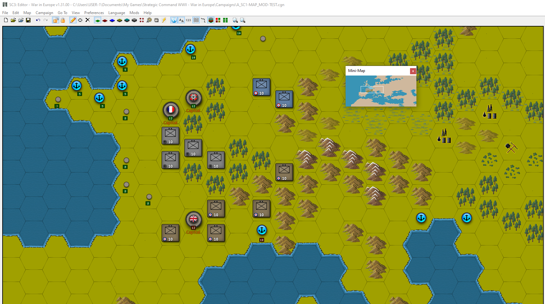Image resolution: width=545 pixels, height=304 pixels.
Task: Select the French flag capital marker
Action: click(171, 110)
